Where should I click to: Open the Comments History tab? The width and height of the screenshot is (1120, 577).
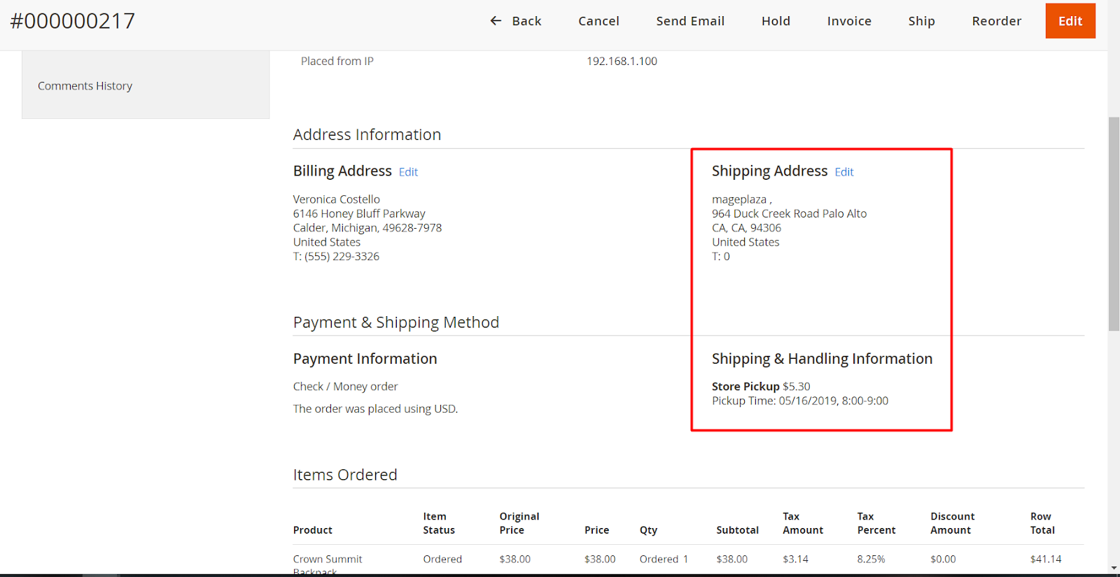tap(85, 86)
